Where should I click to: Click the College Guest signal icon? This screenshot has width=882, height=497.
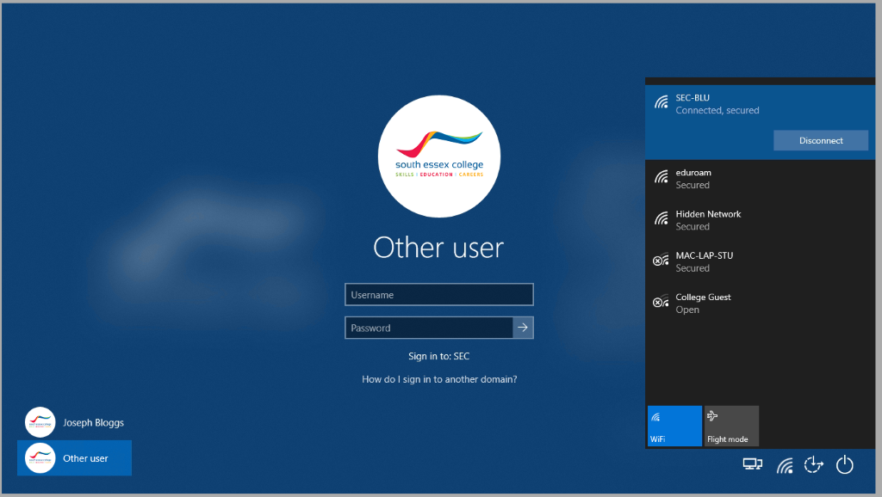click(x=661, y=301)
